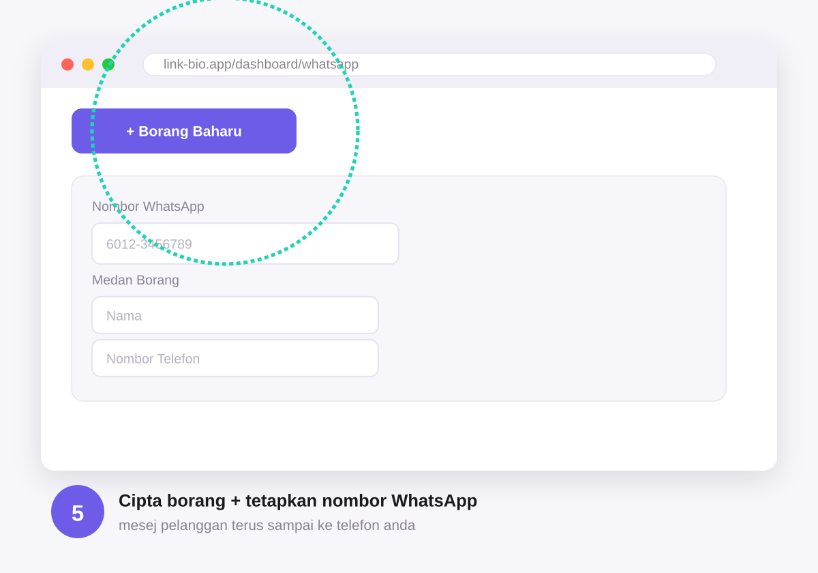This screenshot has height=573, width=818.
Task: Click the "Medan Borang" label
Action: (136, 280)
